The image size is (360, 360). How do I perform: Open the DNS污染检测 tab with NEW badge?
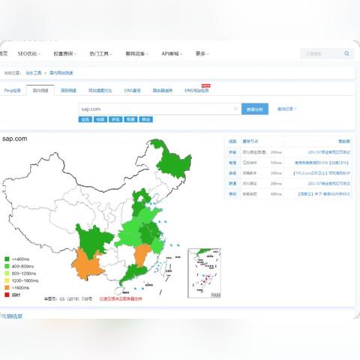[x=196, y=91]
